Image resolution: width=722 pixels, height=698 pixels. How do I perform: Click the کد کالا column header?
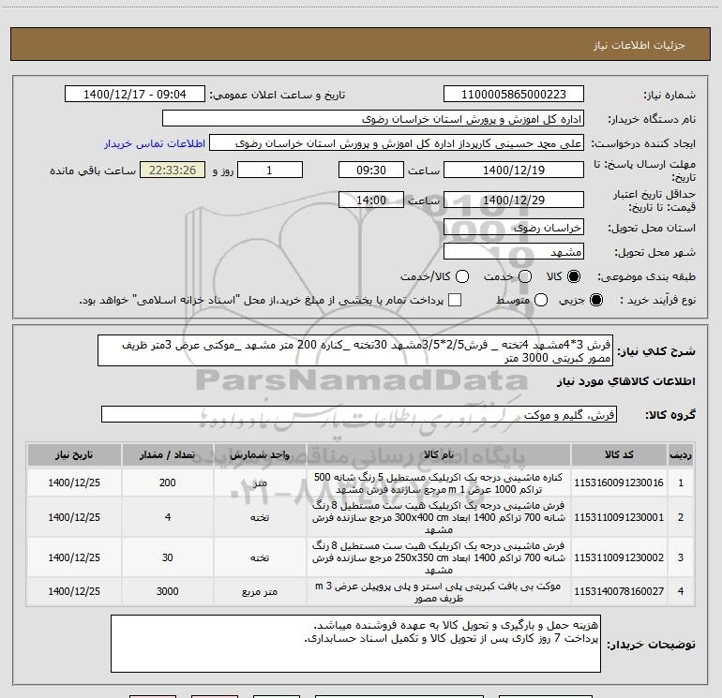619,454
